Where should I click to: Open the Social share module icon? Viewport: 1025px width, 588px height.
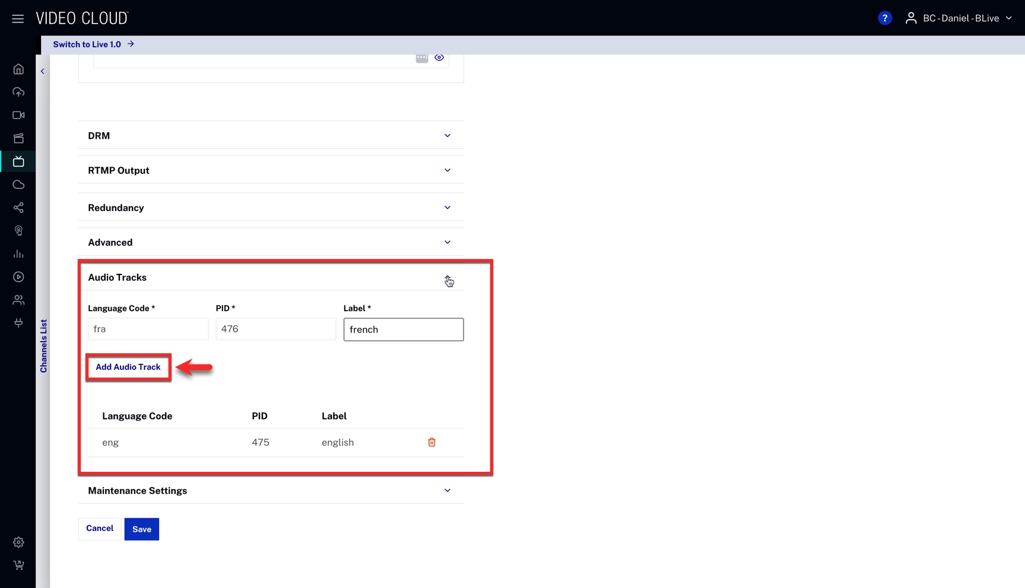[18, 207]
